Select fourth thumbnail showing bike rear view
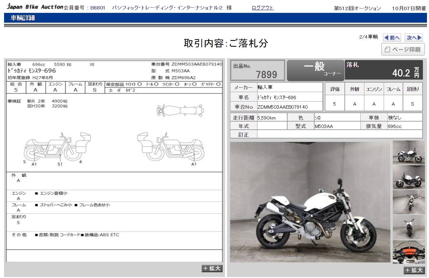The image size is (429, 278). coord(409,227)
